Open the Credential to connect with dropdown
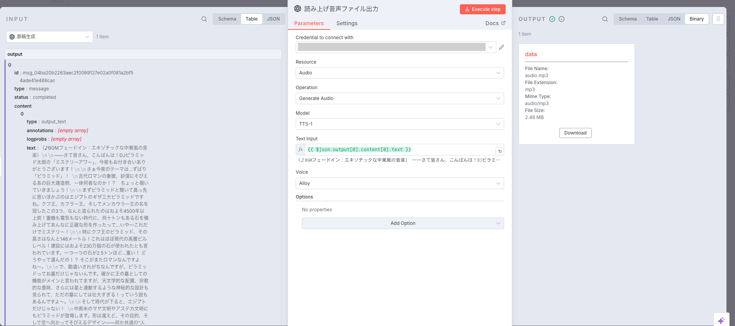Viewport: 735px width, 326px height. 396,47
